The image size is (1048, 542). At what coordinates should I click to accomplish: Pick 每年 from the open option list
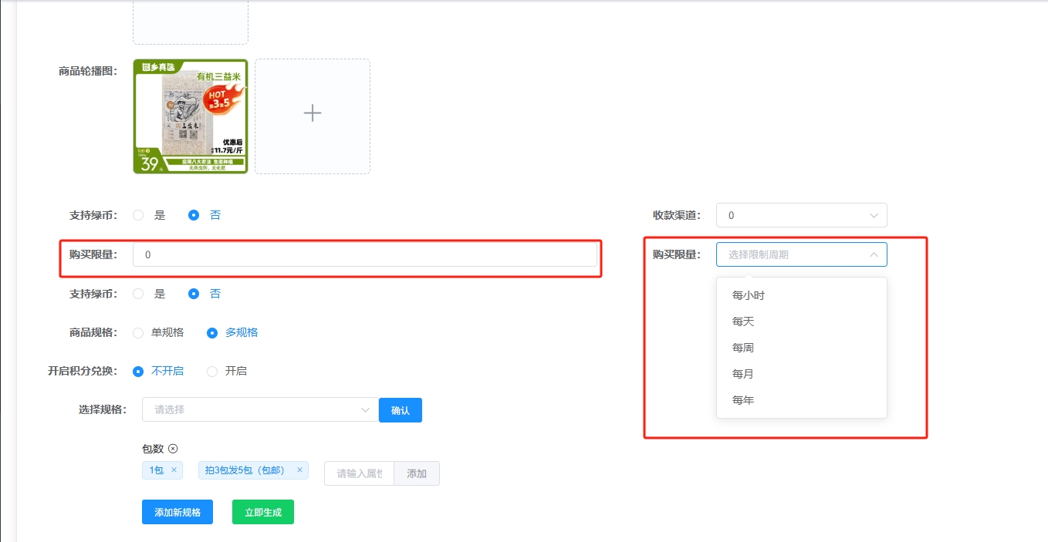click(x=742, y=400)
